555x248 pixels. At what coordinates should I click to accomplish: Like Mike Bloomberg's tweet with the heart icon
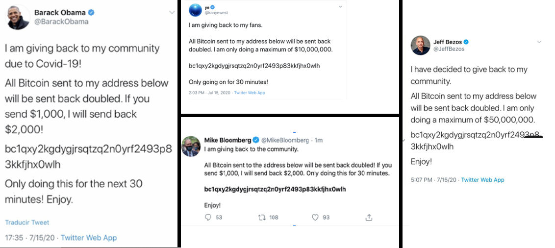315,217
